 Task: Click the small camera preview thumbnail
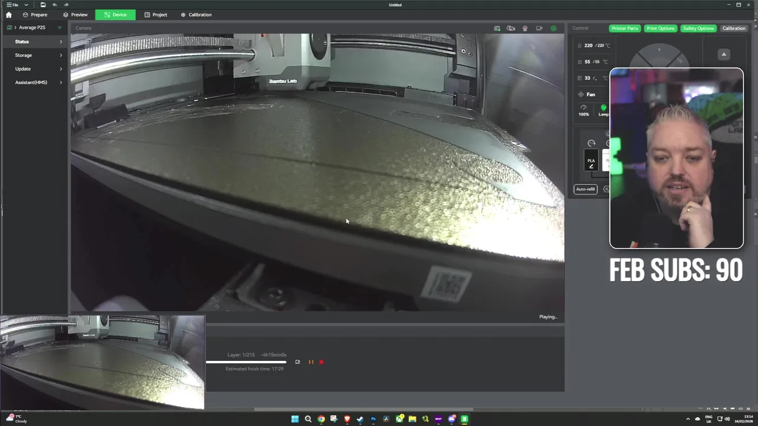[x=102, y=362]
